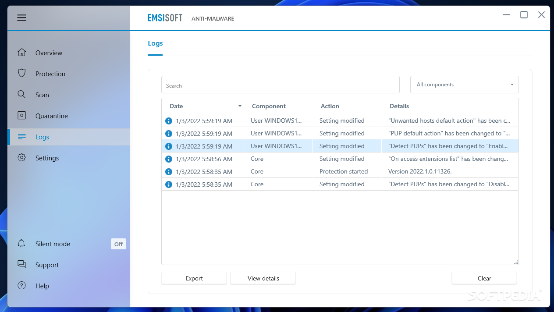Open the Scan page

coord(69,95)
